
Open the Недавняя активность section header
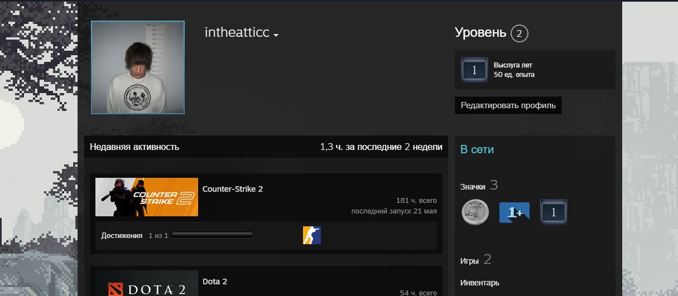pyautogui.click(x=134, y=147)
